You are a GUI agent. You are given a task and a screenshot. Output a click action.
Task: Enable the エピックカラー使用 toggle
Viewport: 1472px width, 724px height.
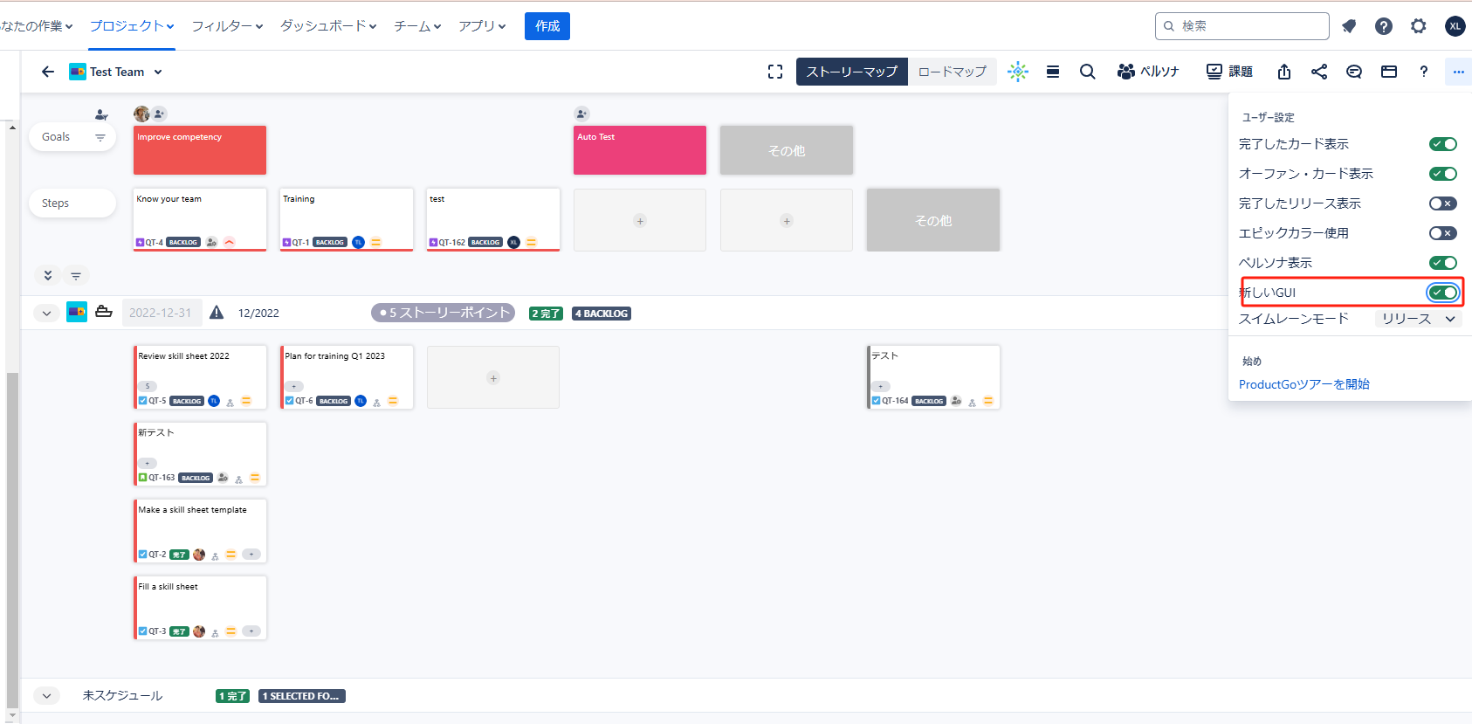click(x=1442, y=233)
